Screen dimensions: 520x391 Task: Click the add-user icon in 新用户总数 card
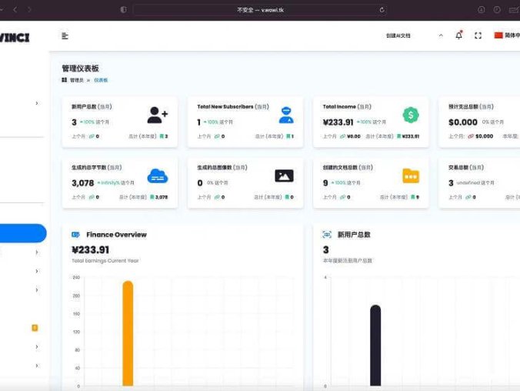click(x=157, y=115)
